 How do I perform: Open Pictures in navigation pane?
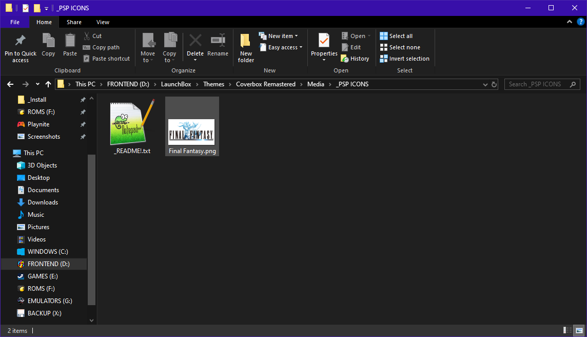click(38, 227)
